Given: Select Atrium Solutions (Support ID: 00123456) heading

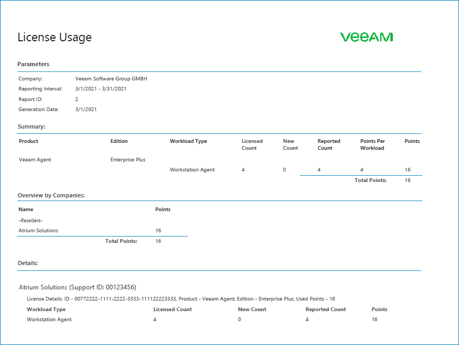Looking at the screenshot, I should pyautogui.click(x=78, y=287).
